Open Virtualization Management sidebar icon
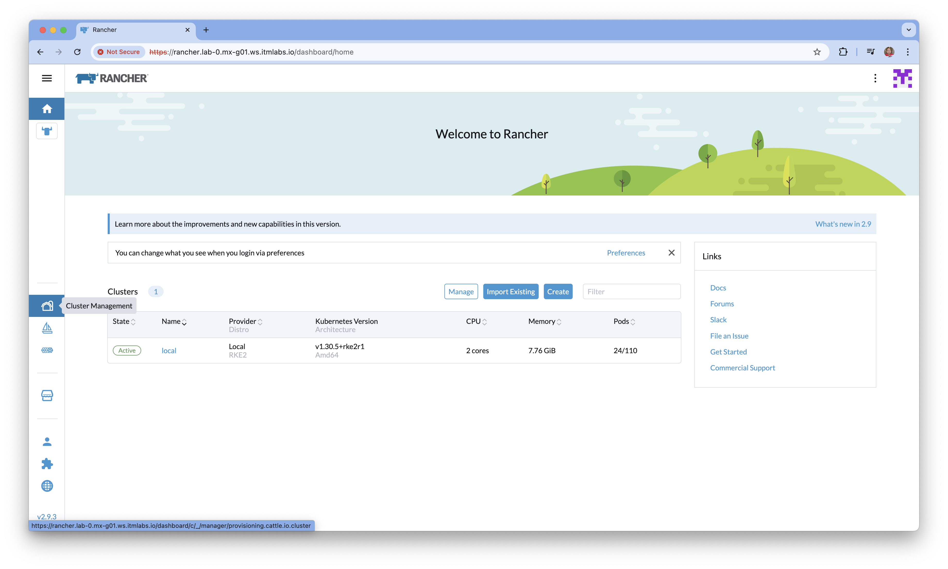The image size is (948, 569). (x=47, y=350)
